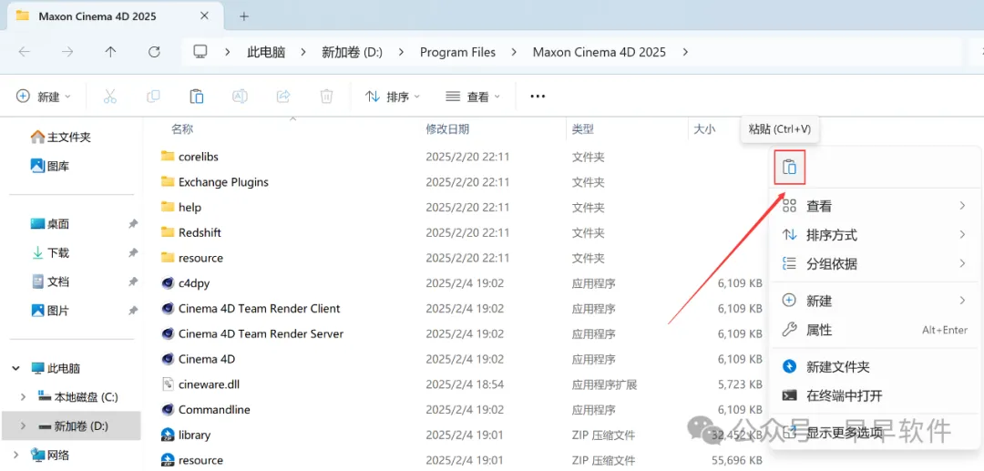Open 排序方式 submenu in context menu
The width and height of the screenshot is (984, 471).
click(874, 235)
